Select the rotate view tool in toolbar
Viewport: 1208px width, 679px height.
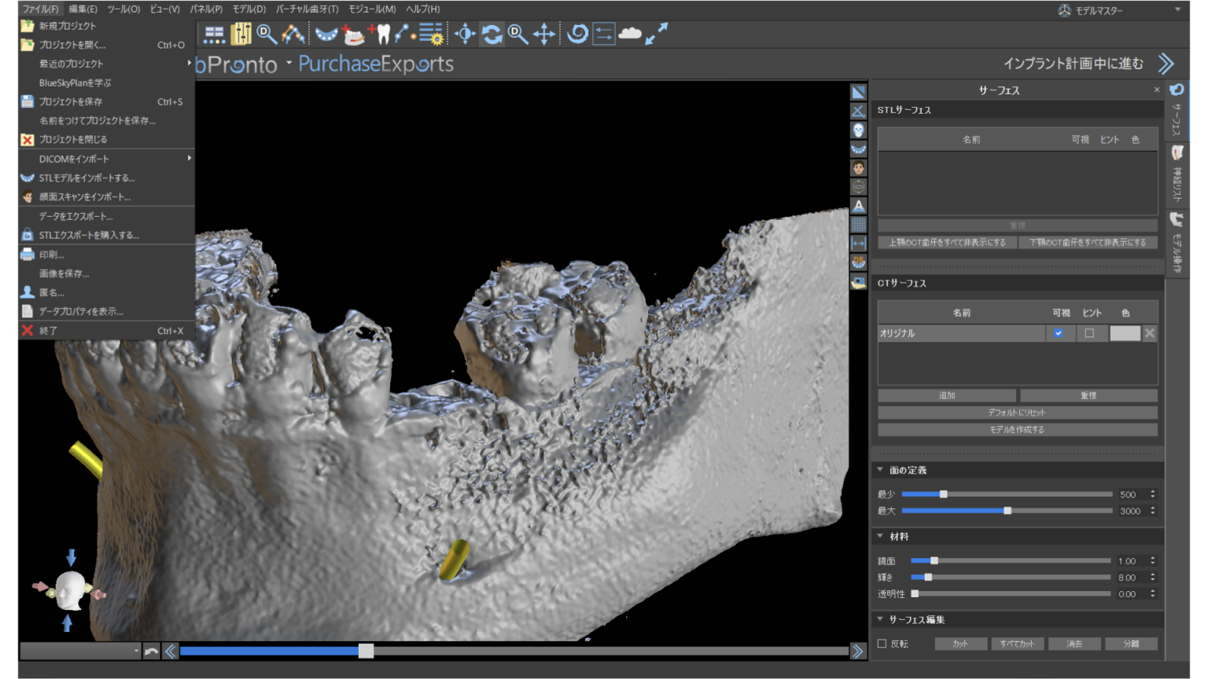pos(492,34)
